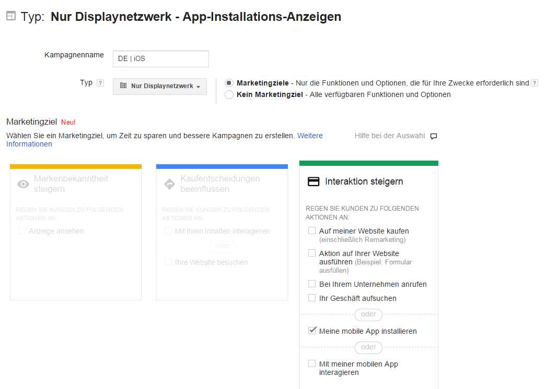The width and height of the screenshot is (546, 389).
Task: Open the Nur Displaynetzwerk type dropdown
Action: 159,86
